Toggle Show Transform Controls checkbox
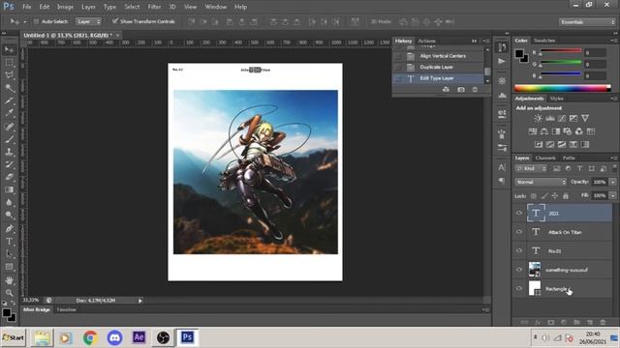Viewport: 620px width, 348px height. [x=115, y=21]
